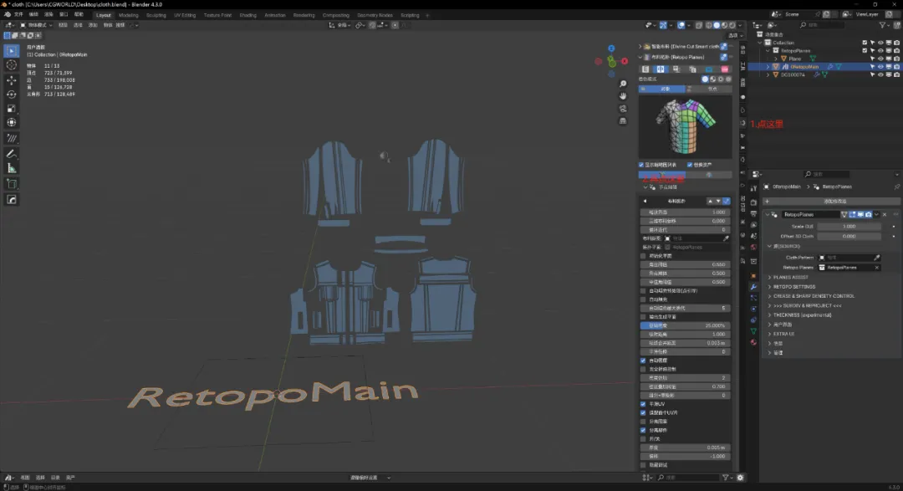
Task: Adjust the Scale GUI value slider
Action: click(849, 226)
